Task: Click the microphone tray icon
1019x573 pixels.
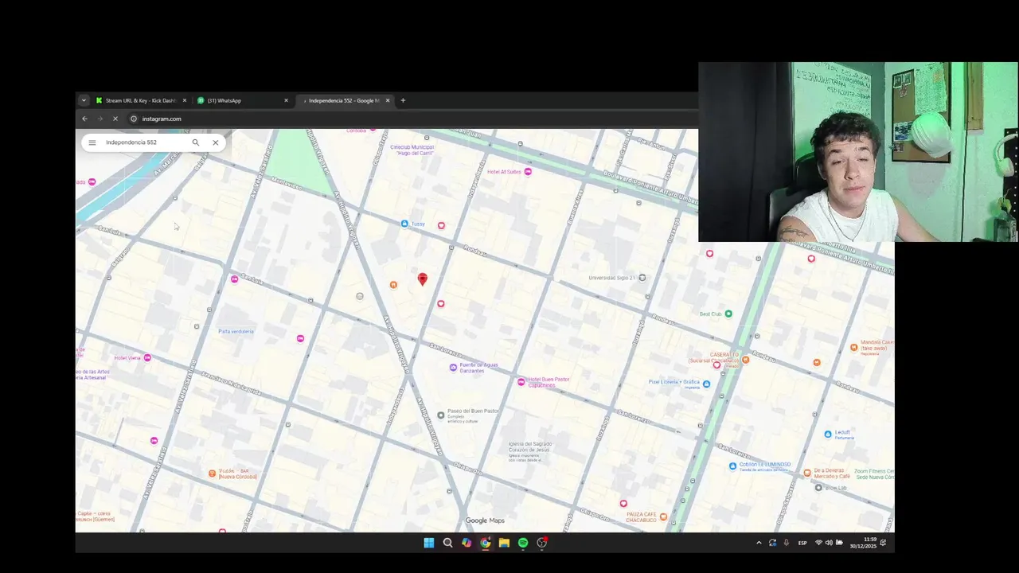Action: (x=787, y=543)
